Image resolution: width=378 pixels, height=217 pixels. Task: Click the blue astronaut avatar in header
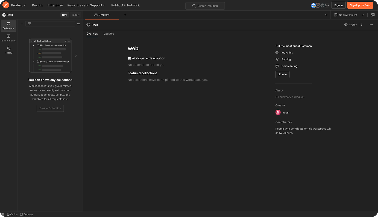[x=313, y=5]
